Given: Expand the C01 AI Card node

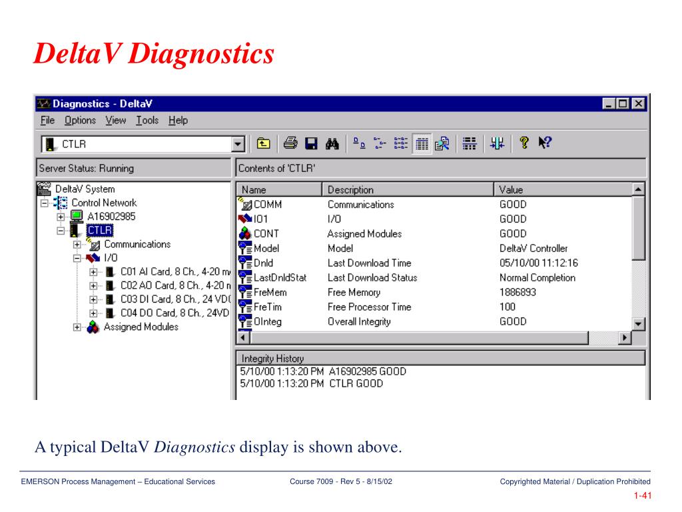Looking at the screenshot, I should pyautogui.click(x=93, y=272).
